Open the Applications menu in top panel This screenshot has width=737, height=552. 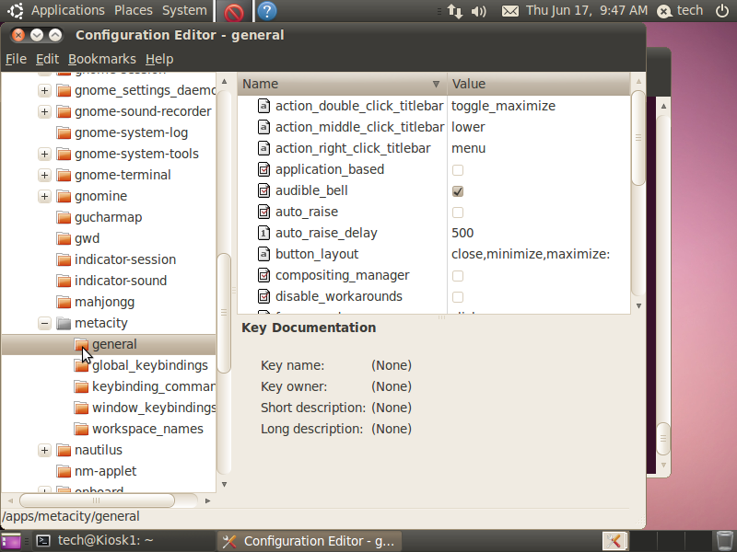(x=68, y=10)
